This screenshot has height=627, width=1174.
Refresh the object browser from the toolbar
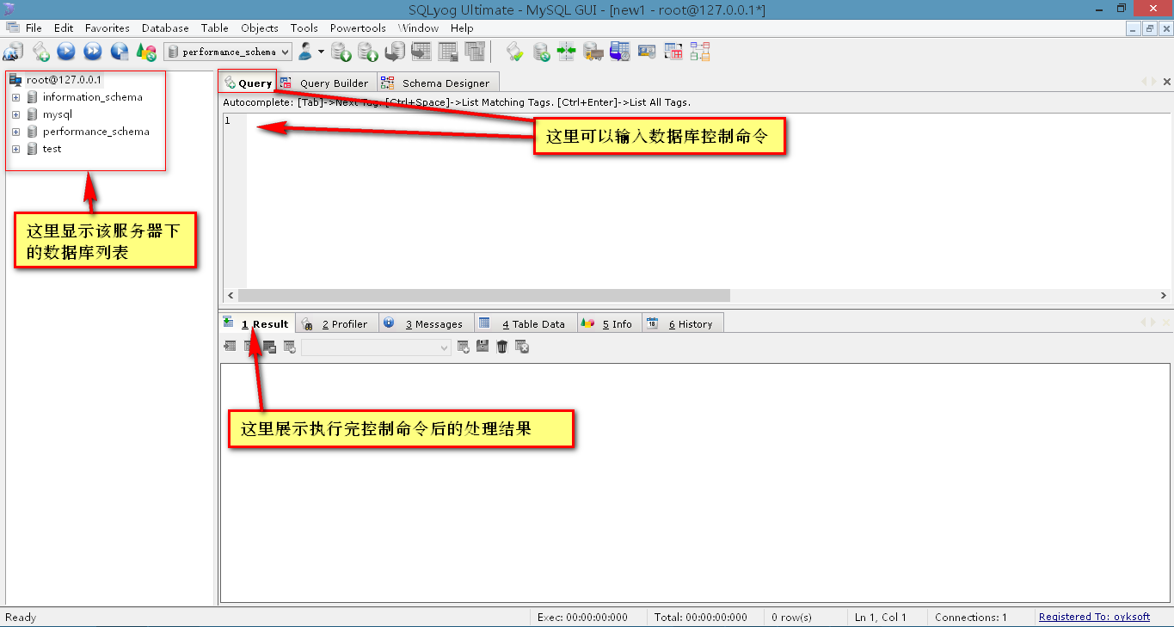coord(146,52)
